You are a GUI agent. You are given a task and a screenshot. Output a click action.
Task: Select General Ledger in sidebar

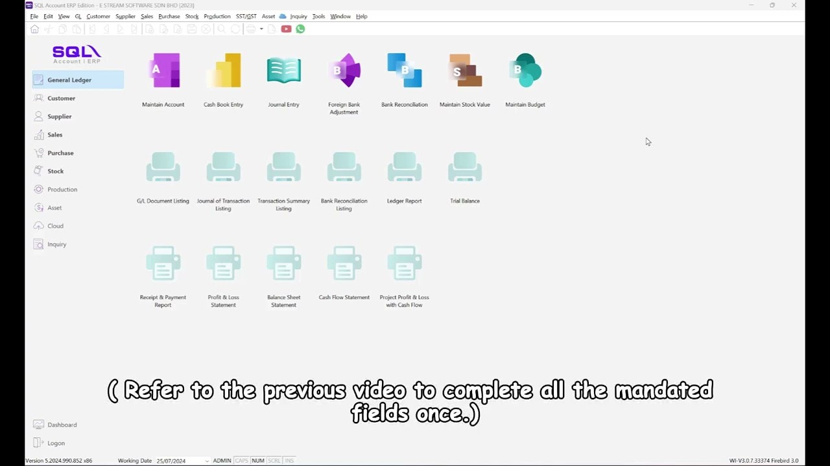coord(78,80)
